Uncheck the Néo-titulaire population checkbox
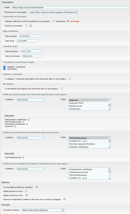This screenshot has width=130, height=214. coord(4,69)
